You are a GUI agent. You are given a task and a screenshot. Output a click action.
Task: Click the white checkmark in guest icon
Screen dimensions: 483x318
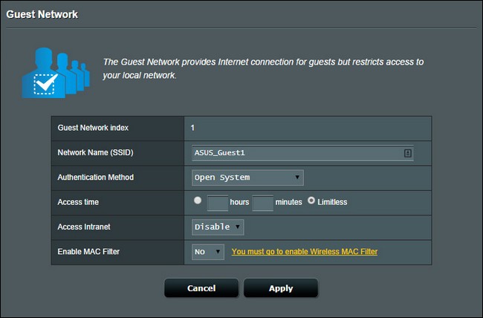click(45, 83)
